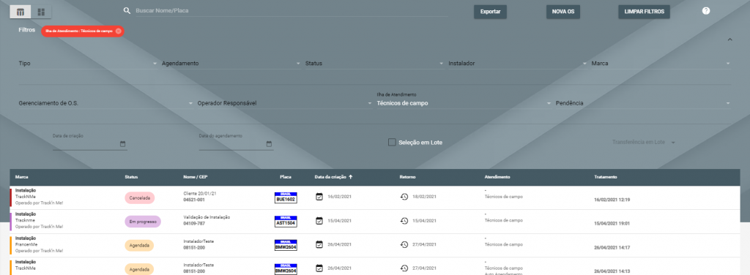Click the Exportar button
Screen dimensions: 750x275
490,12
